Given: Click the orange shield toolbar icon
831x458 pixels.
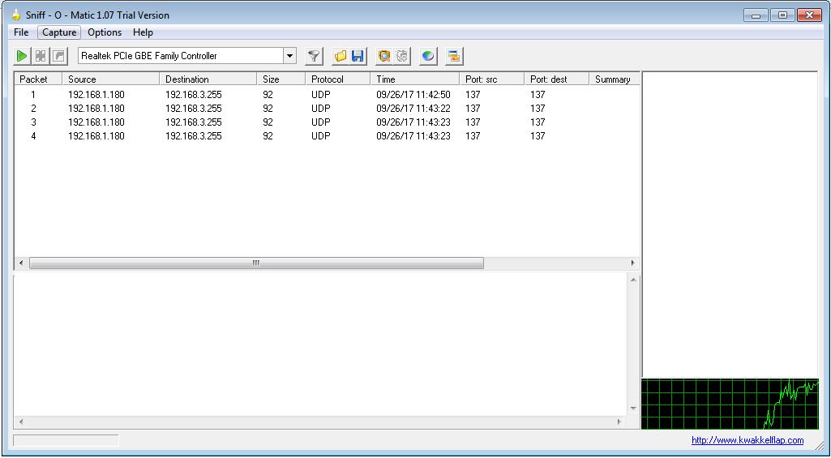Looking at the screenshot, I should click(384, 56).
